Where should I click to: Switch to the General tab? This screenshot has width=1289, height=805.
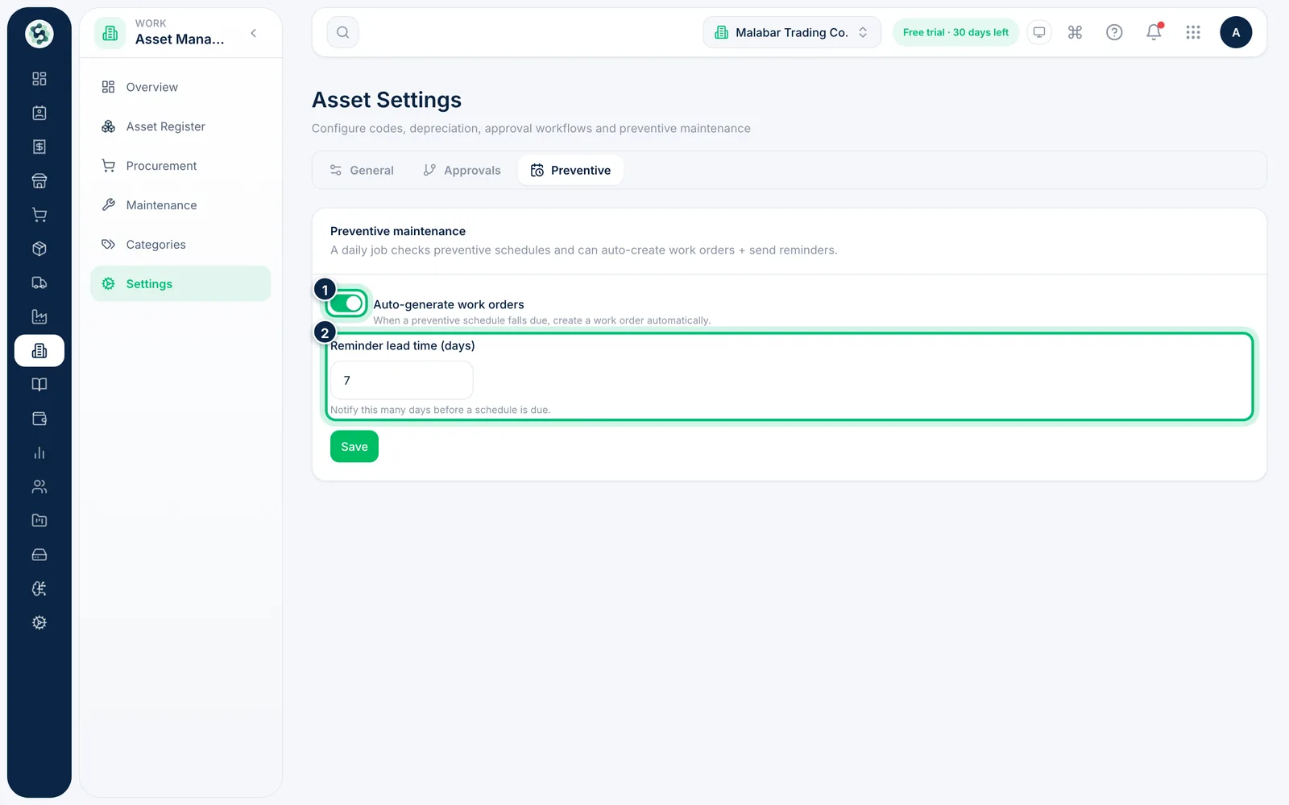[x=362, y=171]
